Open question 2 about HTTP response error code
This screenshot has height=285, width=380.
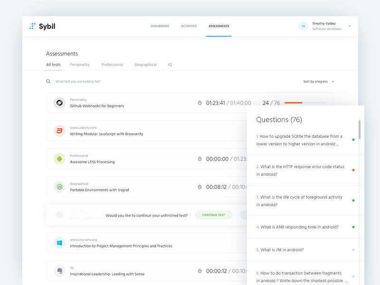[300, 171]
